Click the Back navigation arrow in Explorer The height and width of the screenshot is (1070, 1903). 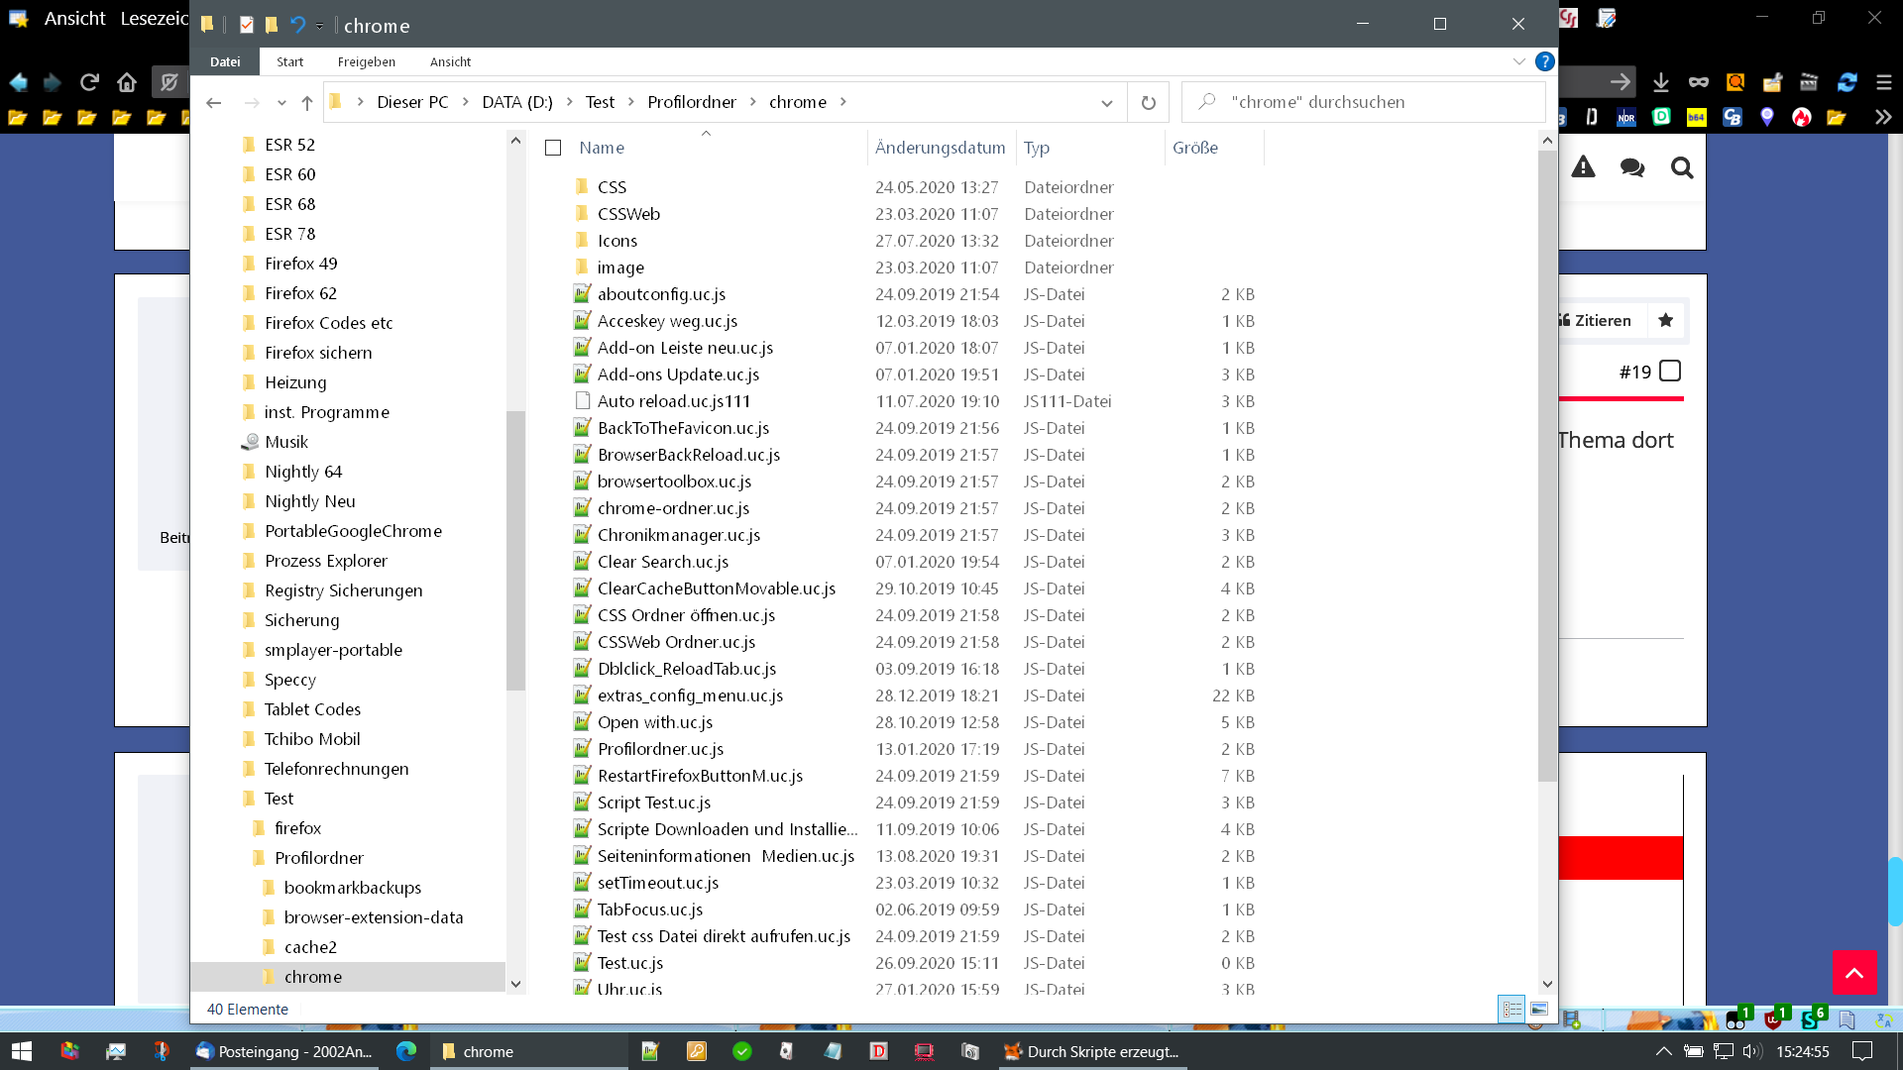tap(214, 102)
